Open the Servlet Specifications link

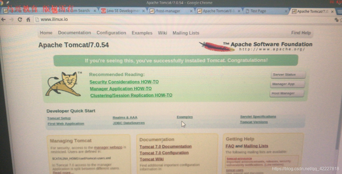(258, 117)
